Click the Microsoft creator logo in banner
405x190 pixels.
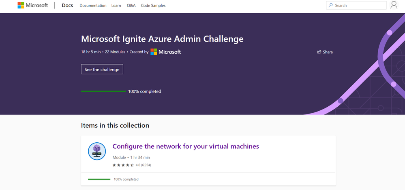tap(165, 52)
